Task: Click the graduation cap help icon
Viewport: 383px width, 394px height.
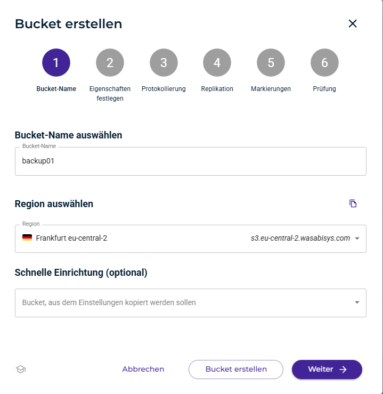Action: click(x=21, y=369)
